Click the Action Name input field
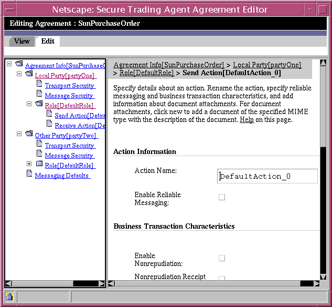 click(267, 176)
